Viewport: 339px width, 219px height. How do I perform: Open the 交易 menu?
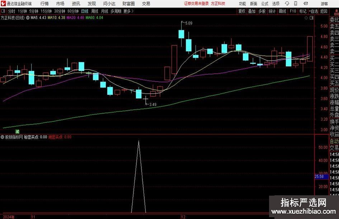click(x=146, y=4)
